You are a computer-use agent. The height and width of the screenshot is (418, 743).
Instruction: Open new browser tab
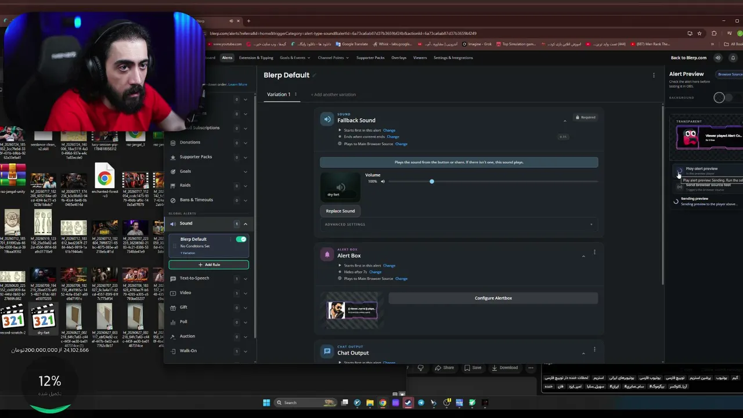(248, 21)
